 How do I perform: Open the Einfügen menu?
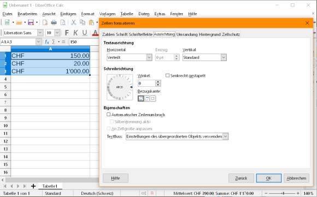68,14
